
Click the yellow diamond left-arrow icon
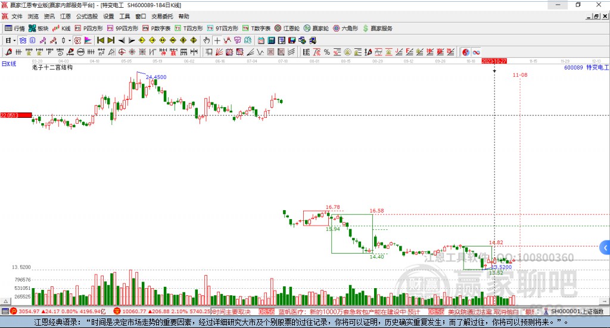tap(142, 40)
